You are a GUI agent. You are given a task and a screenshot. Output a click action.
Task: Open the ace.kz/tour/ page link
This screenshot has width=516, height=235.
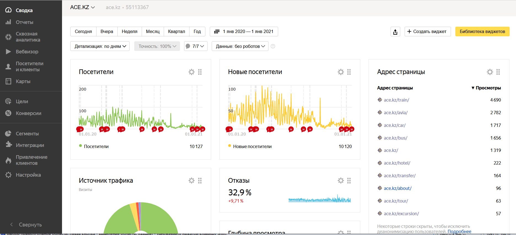pos(396,201)
